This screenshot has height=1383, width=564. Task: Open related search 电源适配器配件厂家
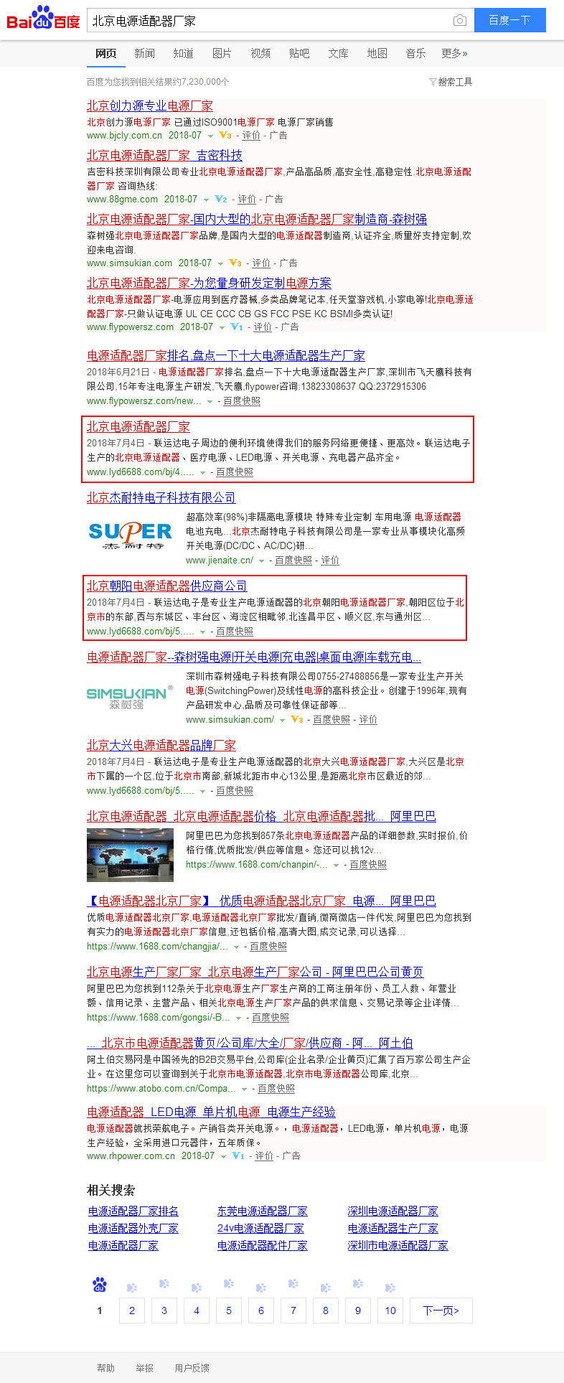pyautogui.click(x=263, y=1245)
